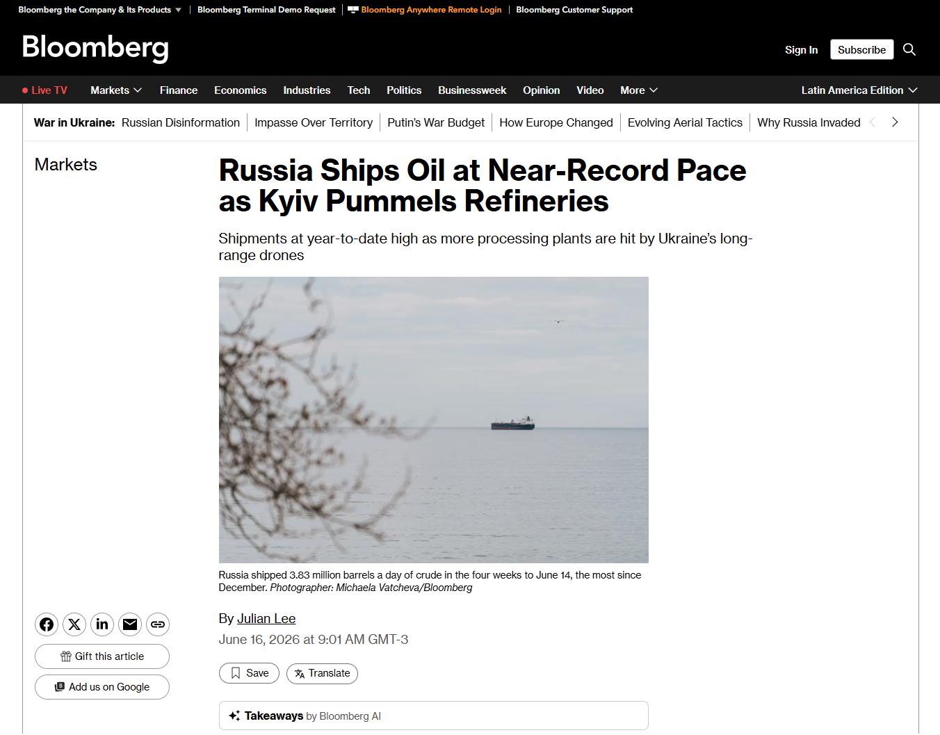Click the Bloomberg logo
The height and width of the screenshot is (735, 940).
coord(95,47)
